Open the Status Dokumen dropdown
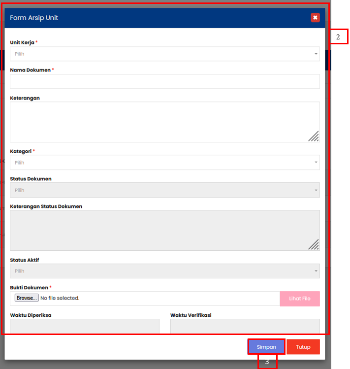The width and height of the screenshot is (350, 369). (164, 190)
